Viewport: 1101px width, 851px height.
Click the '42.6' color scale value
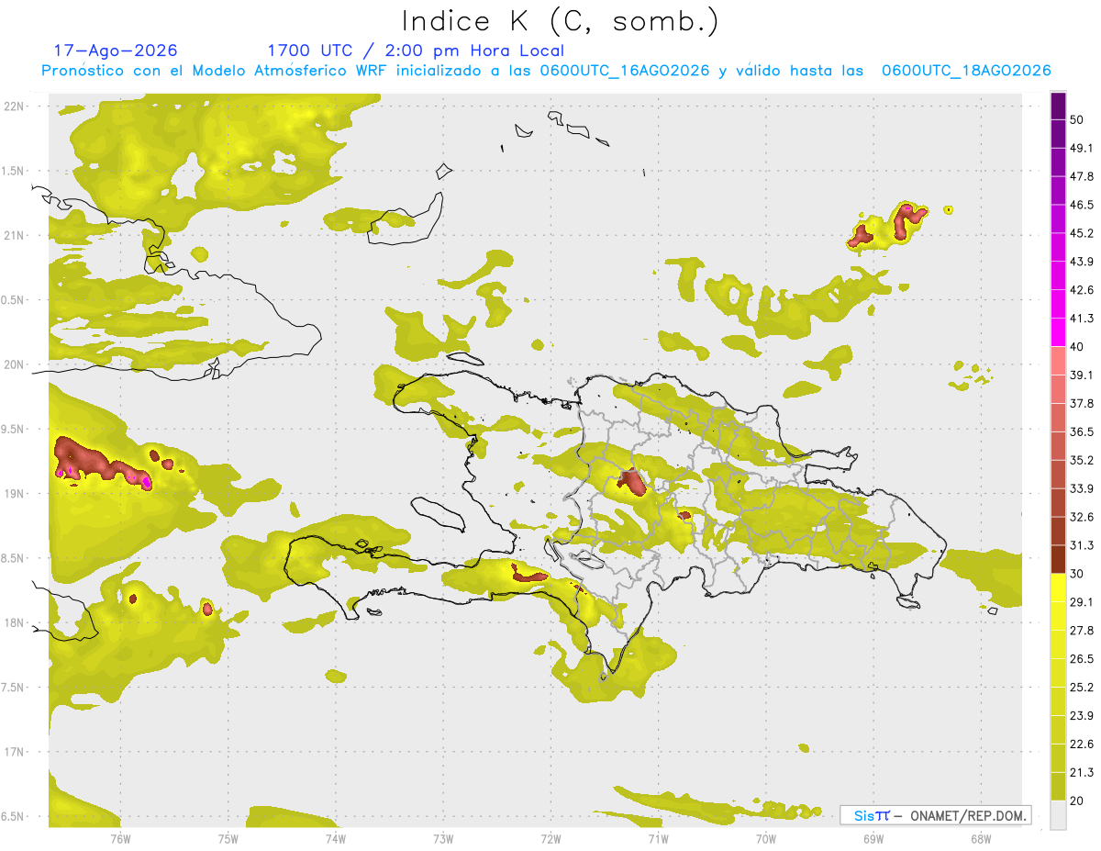(1082, 290)
